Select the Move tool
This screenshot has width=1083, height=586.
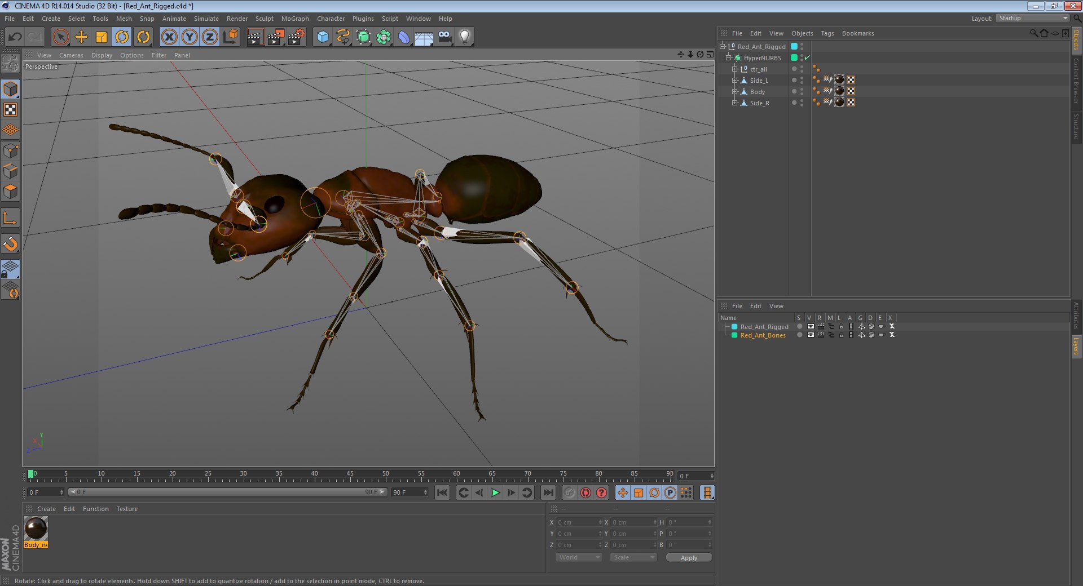click(x=81, y=37)
